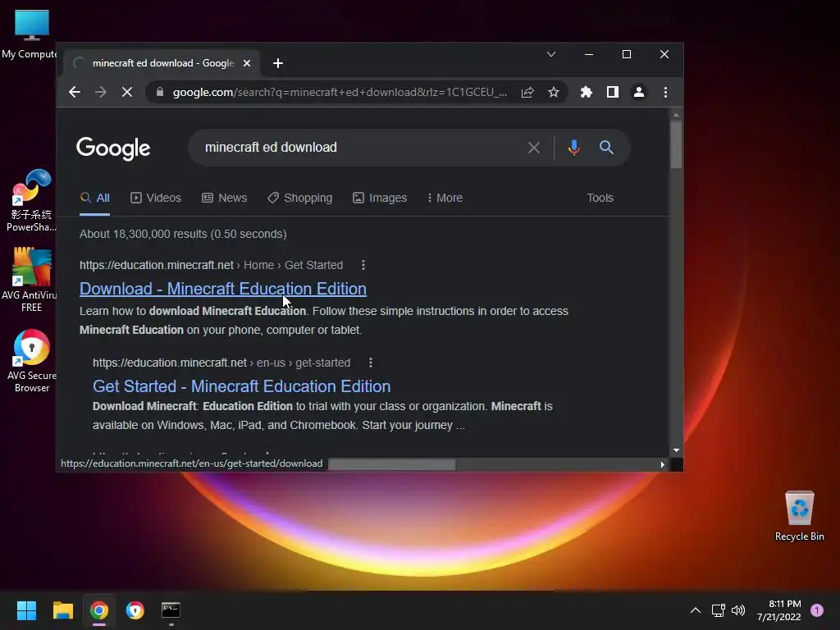Open Chrome's three-dot menu

[665, 92]
